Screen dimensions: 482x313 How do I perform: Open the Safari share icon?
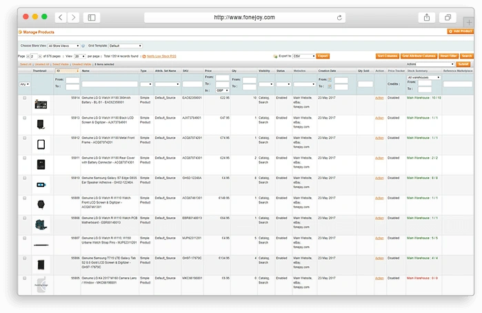pos(427,17)
